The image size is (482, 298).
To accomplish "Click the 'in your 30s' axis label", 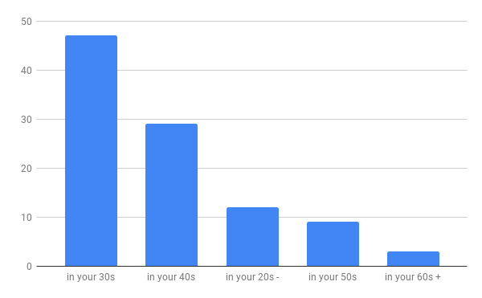I will pos(91,277).
